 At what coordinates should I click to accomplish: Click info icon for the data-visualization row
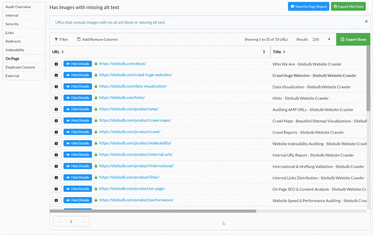click(x=57, y=87)
